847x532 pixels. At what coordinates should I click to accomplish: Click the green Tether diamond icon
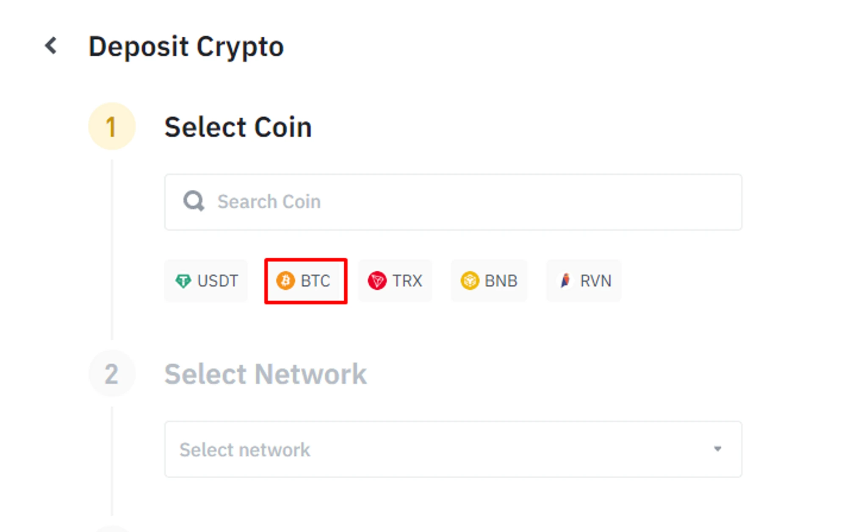coord(183,281)
